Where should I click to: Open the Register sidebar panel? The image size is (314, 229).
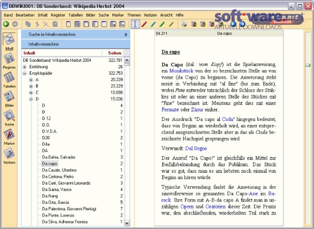coord(9,61)
